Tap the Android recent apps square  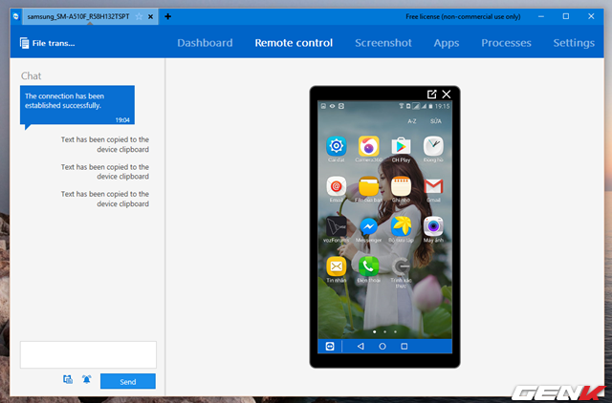point(404,346)
